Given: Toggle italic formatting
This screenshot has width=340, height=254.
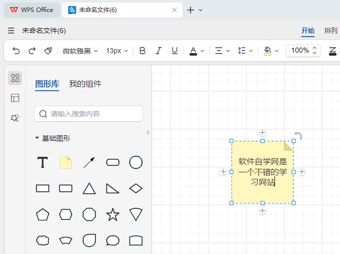Looking at the screenshot, I should [x=158, y=51].
